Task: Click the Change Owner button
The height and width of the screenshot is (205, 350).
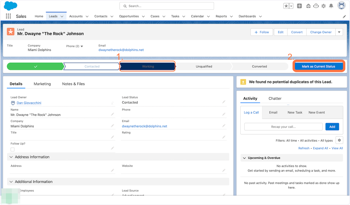Action: point(321,32)
